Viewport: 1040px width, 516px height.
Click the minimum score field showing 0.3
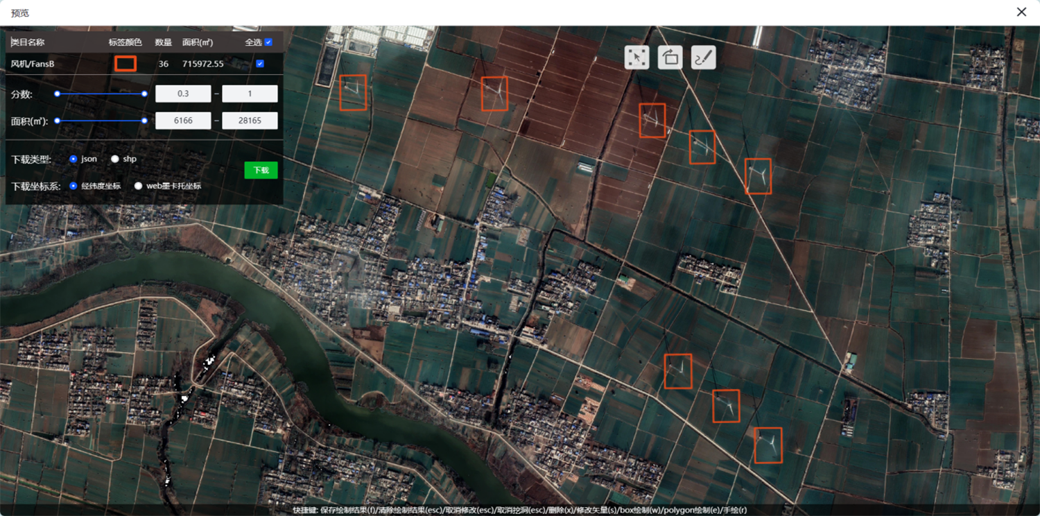[183, 94]
